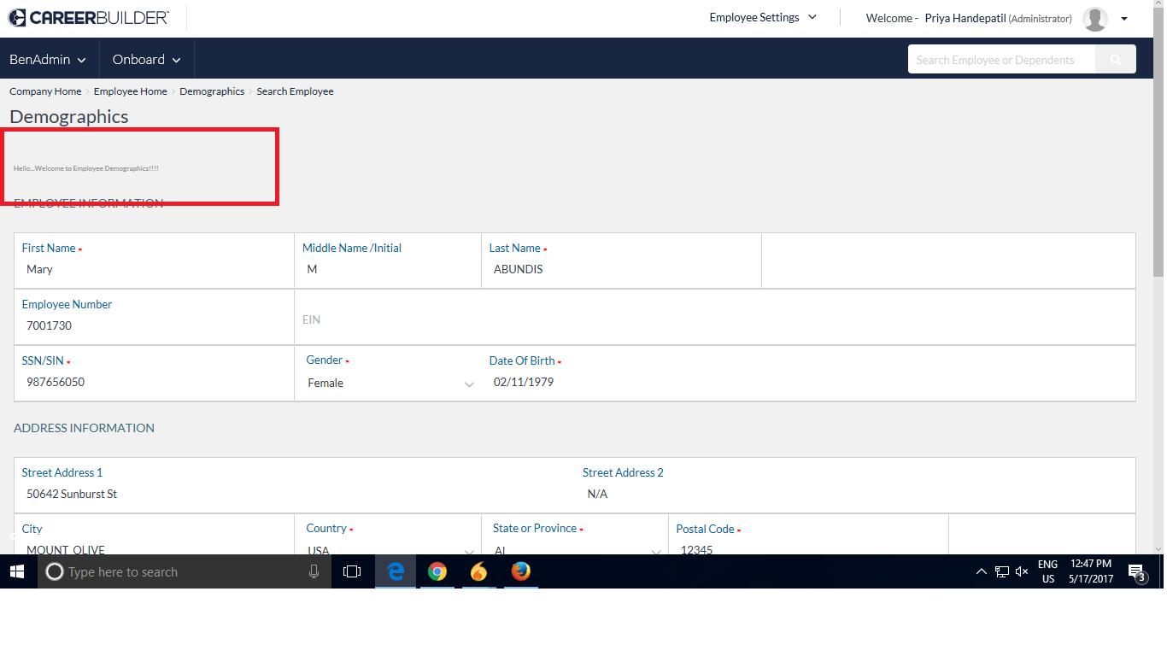Open the Gender dropdown

coord(389,384)
